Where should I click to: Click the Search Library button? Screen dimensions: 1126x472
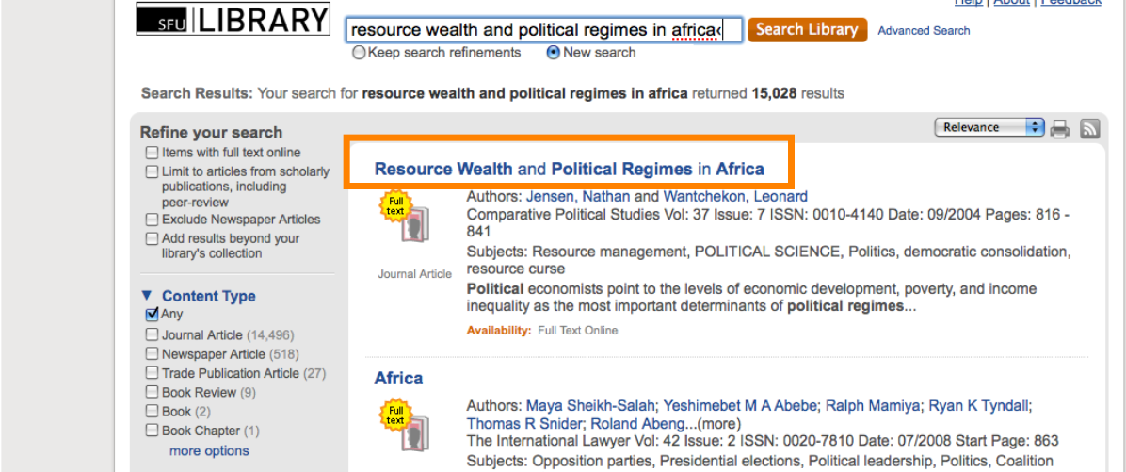point(807,30)
